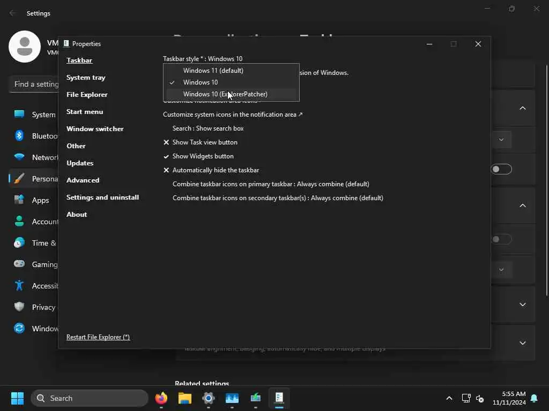
Task: Toggle Automatically hide the taskbar
Action: (x=211, y=171)
